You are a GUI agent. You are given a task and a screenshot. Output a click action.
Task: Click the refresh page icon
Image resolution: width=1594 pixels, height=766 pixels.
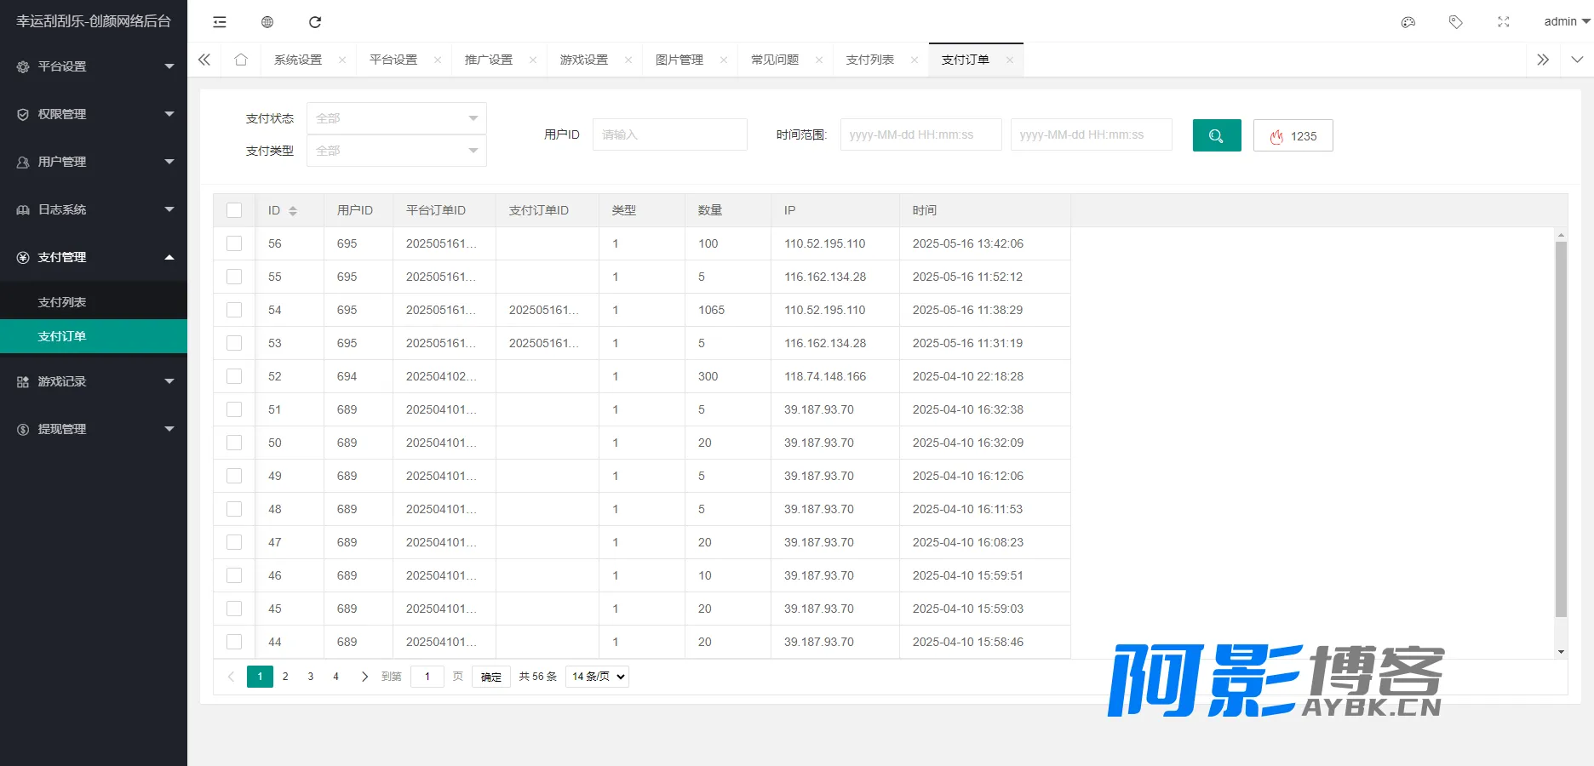coord(315,22)
